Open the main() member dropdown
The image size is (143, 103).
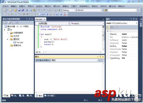tap(104, 23)
